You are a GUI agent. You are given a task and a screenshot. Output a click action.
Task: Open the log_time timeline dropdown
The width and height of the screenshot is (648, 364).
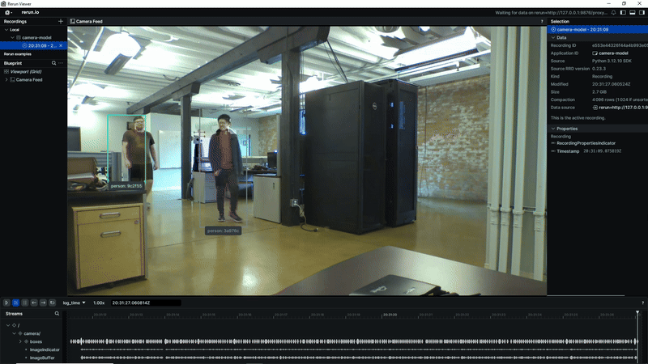(x=75, y=303)
